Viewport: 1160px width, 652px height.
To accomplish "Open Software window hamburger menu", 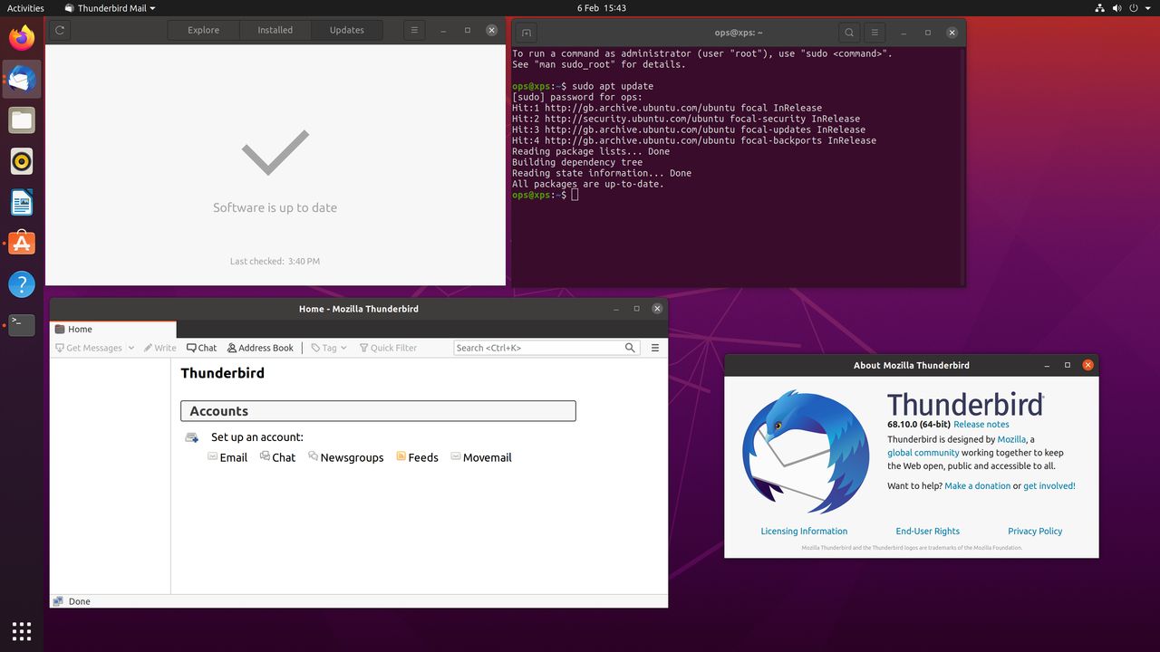I will 413,30.
